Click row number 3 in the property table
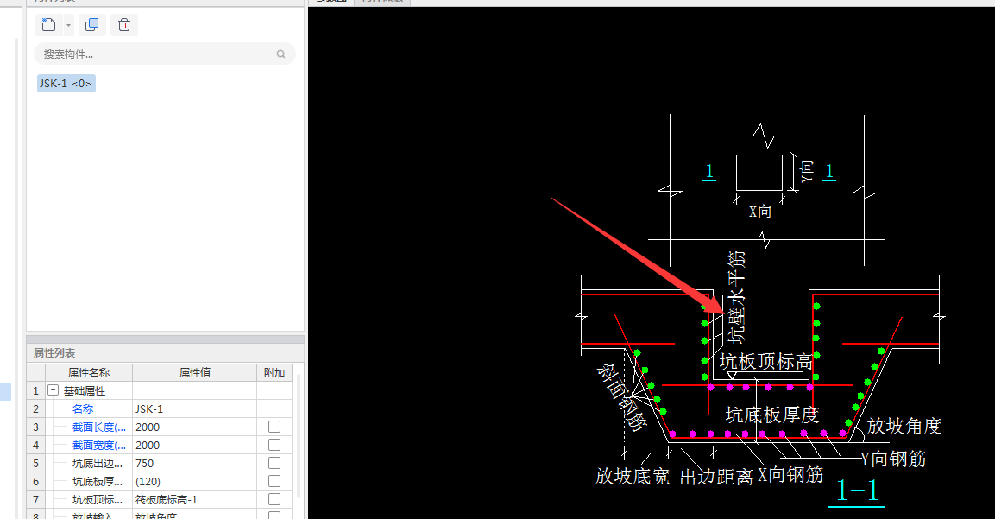Viewport: 995px width, 519px height. tap(35, 427)
